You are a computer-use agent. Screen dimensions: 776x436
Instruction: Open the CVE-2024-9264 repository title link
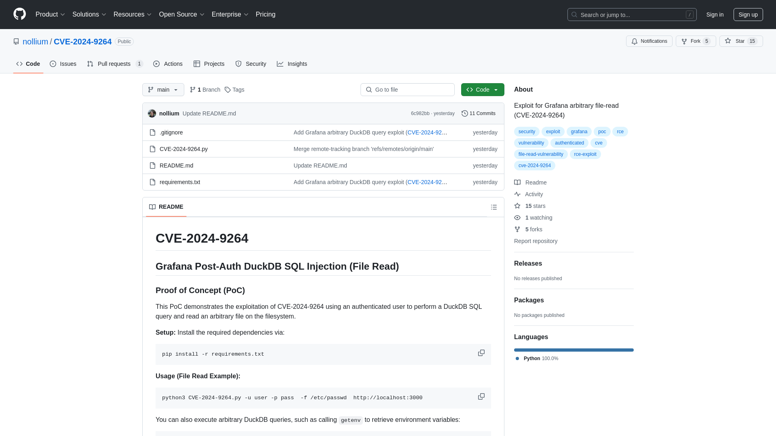coord(82,42)
